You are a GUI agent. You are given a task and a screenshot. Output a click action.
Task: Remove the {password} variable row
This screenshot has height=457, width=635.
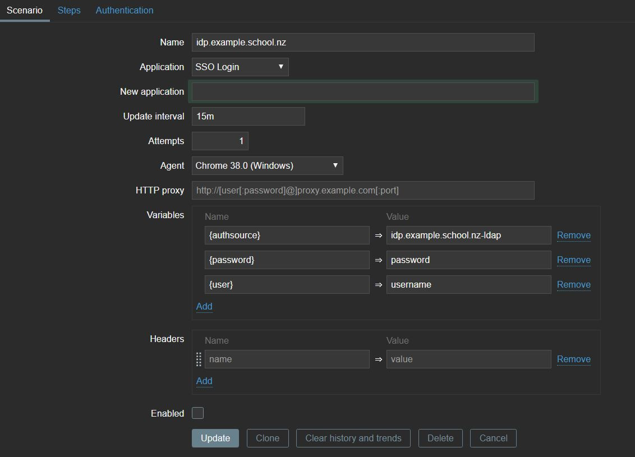(x=573, y=260)
